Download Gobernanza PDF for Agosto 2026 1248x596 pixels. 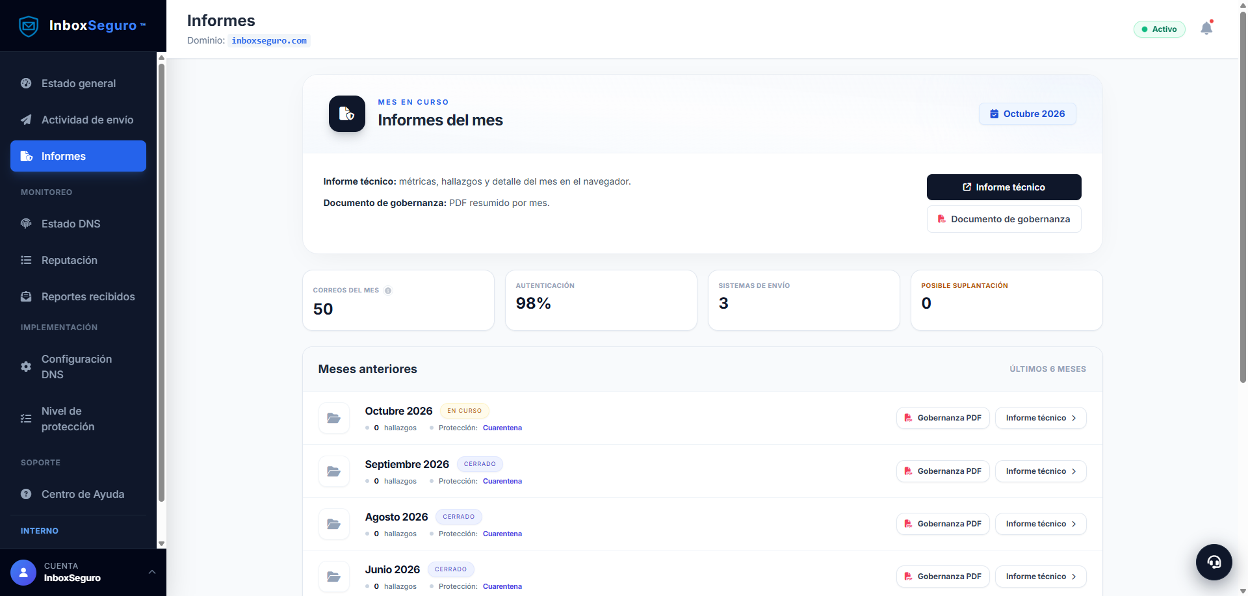coord(942,524)
